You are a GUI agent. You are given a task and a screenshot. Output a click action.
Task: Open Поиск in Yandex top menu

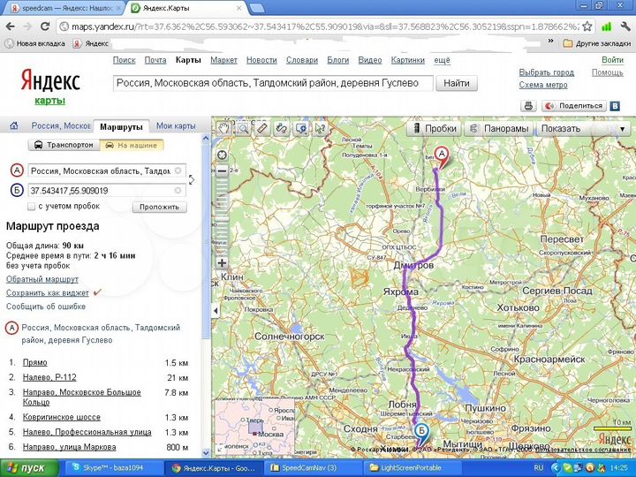click(125, 60)
